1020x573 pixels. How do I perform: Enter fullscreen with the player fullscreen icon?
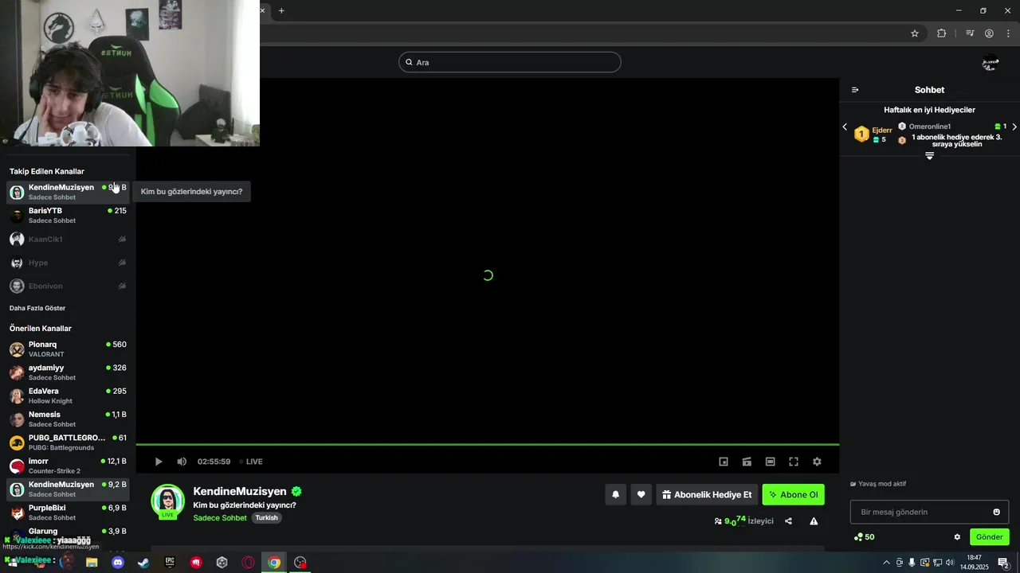point(794,462)
